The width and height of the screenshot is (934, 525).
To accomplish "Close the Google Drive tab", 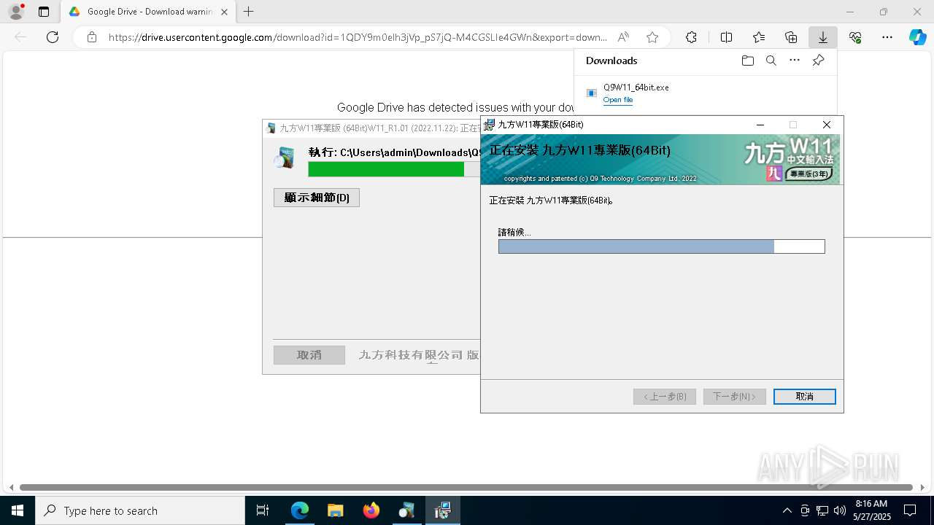I will (x=224, y=12).
